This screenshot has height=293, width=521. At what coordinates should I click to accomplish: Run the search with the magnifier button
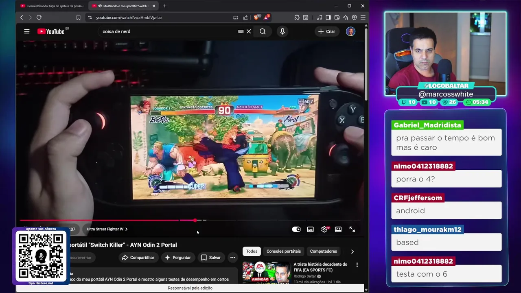[x=263, y=31]
